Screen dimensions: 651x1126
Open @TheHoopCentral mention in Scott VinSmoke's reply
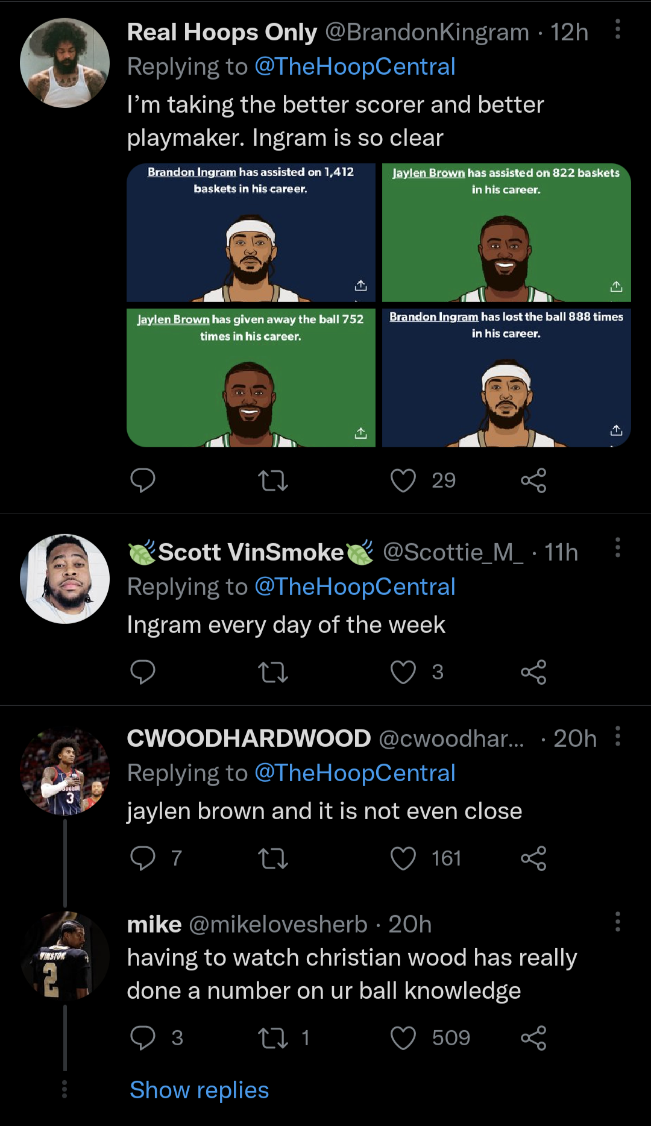pyautogui.click(x=354, y=587)
